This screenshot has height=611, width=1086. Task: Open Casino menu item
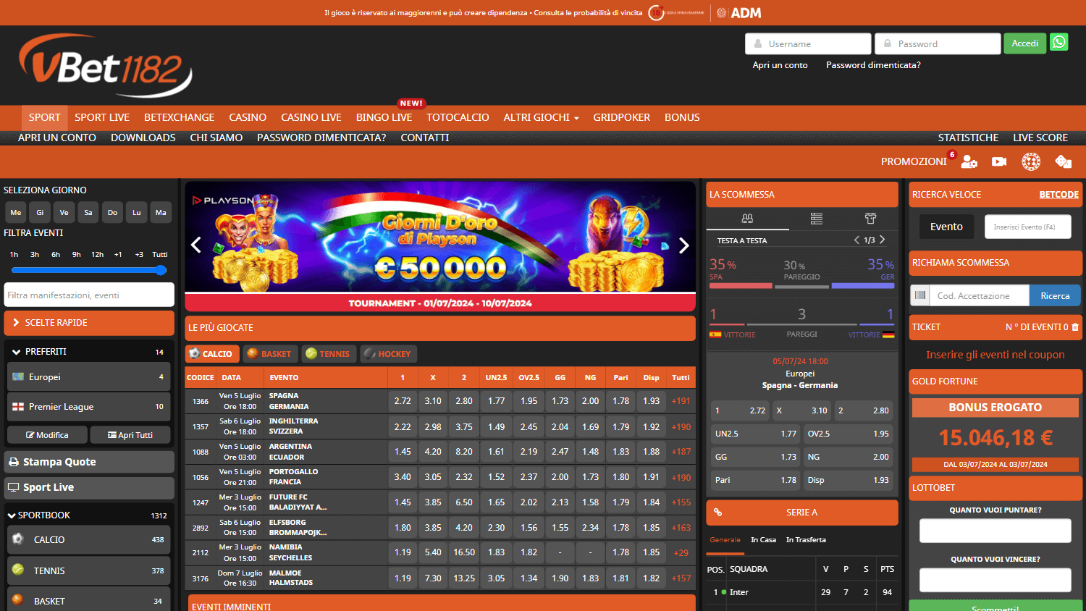248,117
